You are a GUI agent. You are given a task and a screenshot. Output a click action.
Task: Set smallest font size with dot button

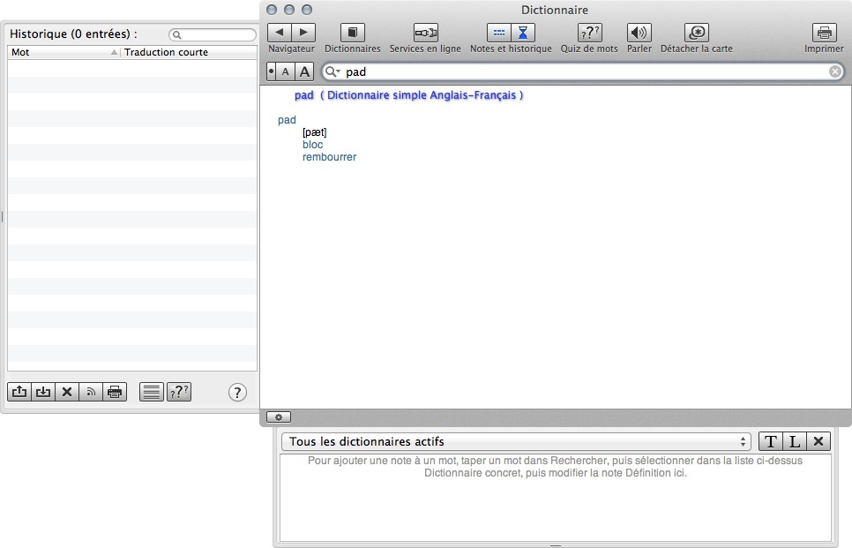tap(271, 71)
